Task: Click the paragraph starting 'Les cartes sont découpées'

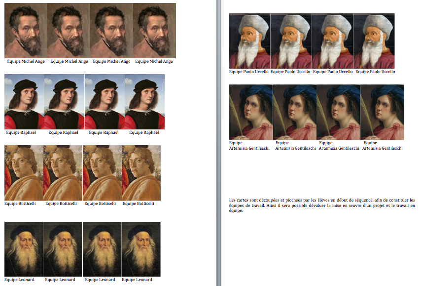Action: [322, 205]
